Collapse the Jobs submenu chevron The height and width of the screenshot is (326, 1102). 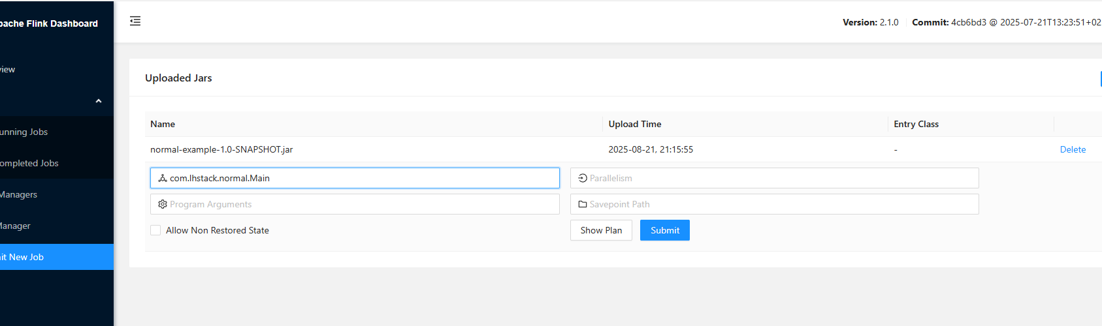[x=99, y=101]
